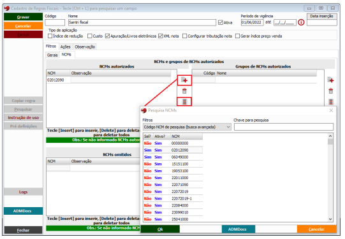Select NCM row 15151100

pyautogui.click(x=173, y=164)
